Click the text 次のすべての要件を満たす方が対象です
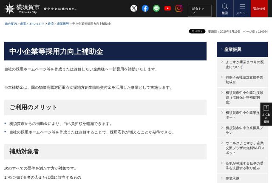 tap(41, 168)
